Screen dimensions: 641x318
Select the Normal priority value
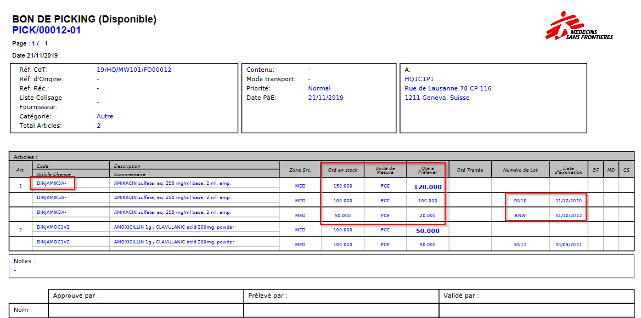[x=319, y=88]
